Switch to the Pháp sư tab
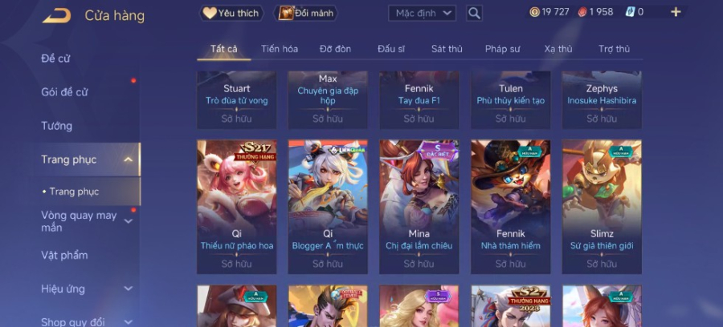The image size is (723, 327). pyautogui.click(x=503, y=49)
